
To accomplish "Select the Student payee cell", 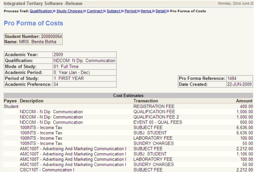I will click(11, 106).
